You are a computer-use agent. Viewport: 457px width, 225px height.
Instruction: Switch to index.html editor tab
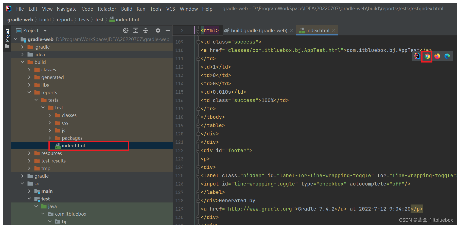tap(317, 30)
